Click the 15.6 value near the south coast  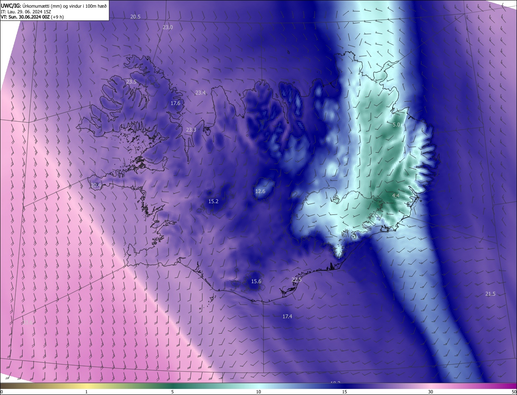click(x=256, y=281)
